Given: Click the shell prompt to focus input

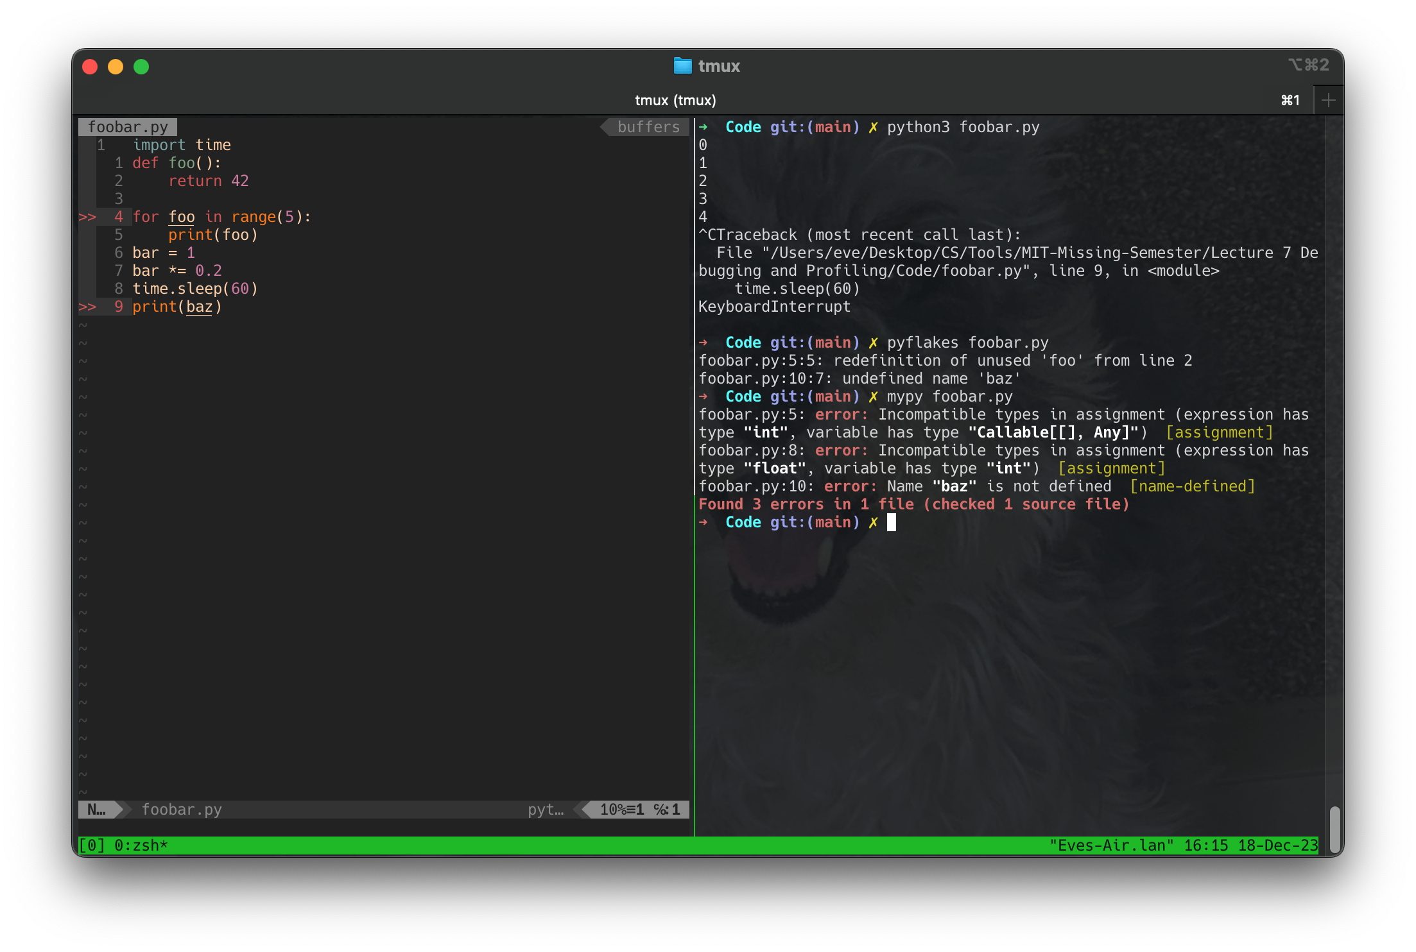Looking at the screenshot, I should (892, 522).
